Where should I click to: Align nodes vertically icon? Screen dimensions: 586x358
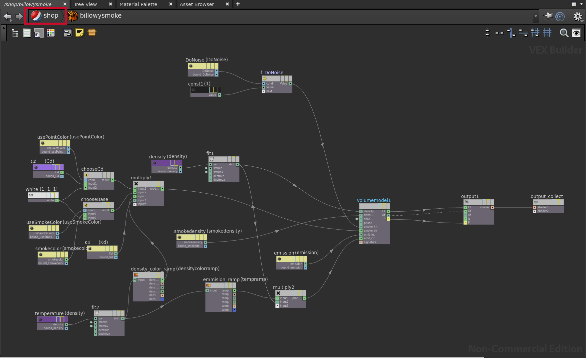pyautogui.click(x=487, y=33)
